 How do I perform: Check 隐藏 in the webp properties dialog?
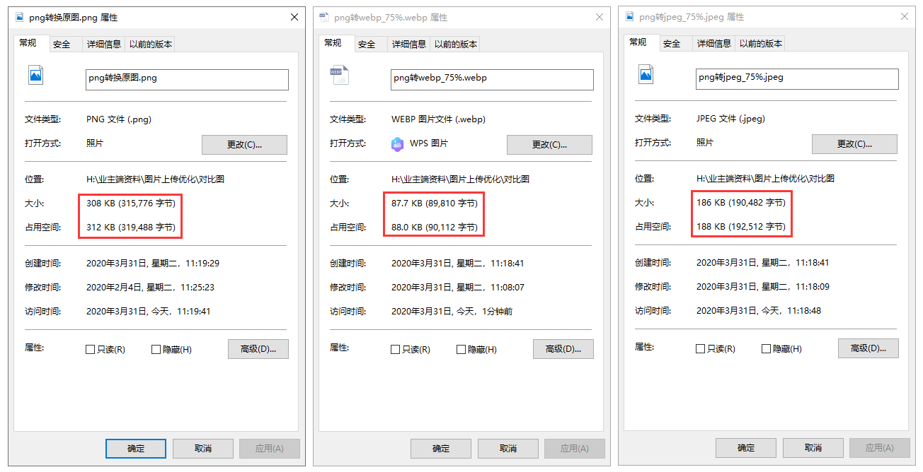tap(461, 349)
